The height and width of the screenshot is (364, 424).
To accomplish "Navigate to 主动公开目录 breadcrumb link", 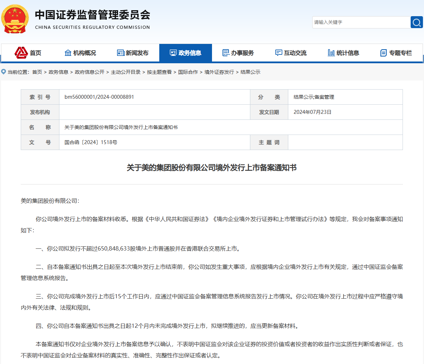I will 126,72.
